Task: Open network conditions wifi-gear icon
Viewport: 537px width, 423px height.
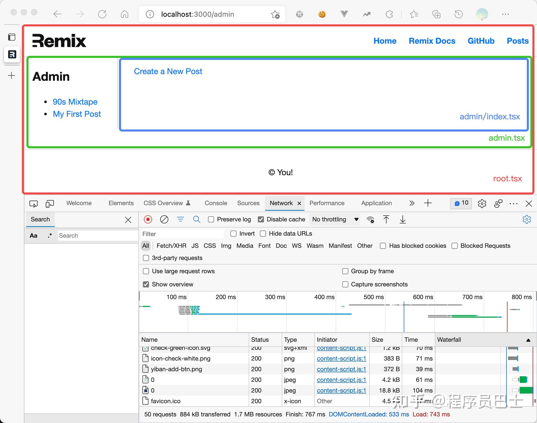Action: (x=370, y=219)
